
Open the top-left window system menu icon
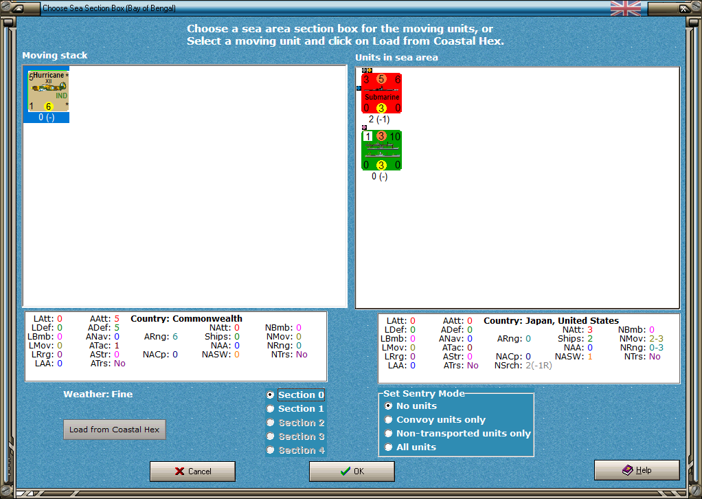(x=17, y=8)
